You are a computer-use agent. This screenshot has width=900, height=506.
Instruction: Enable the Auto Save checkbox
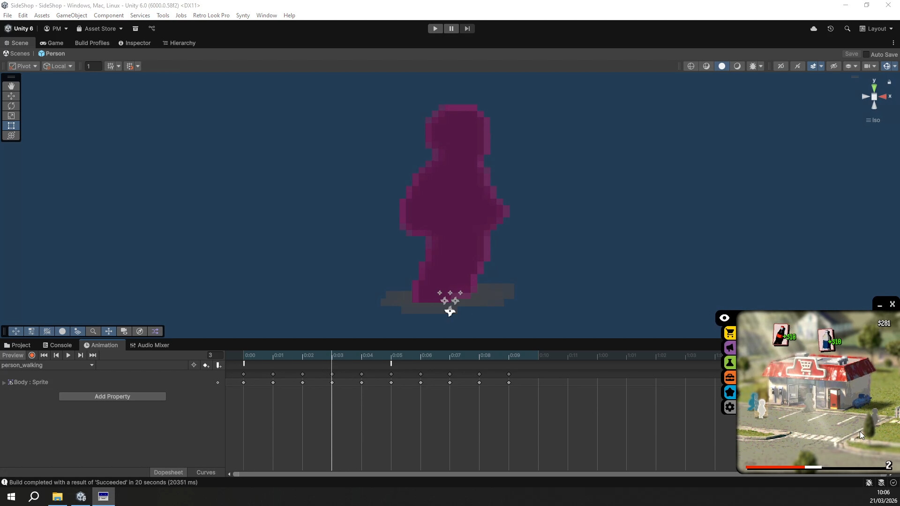pos(866,54)
